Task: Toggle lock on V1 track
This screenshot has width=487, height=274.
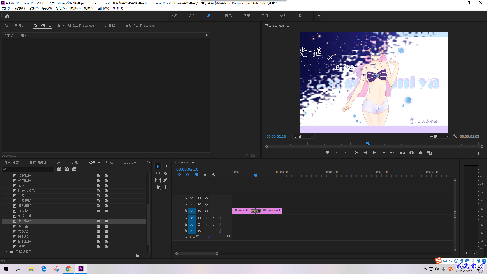Action: click(185, 211)
